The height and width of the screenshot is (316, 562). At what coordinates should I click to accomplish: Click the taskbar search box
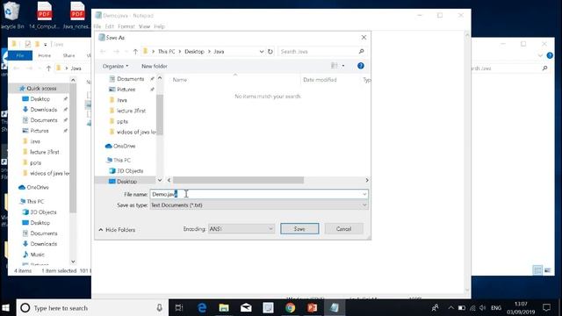click(x=92, y=308)
